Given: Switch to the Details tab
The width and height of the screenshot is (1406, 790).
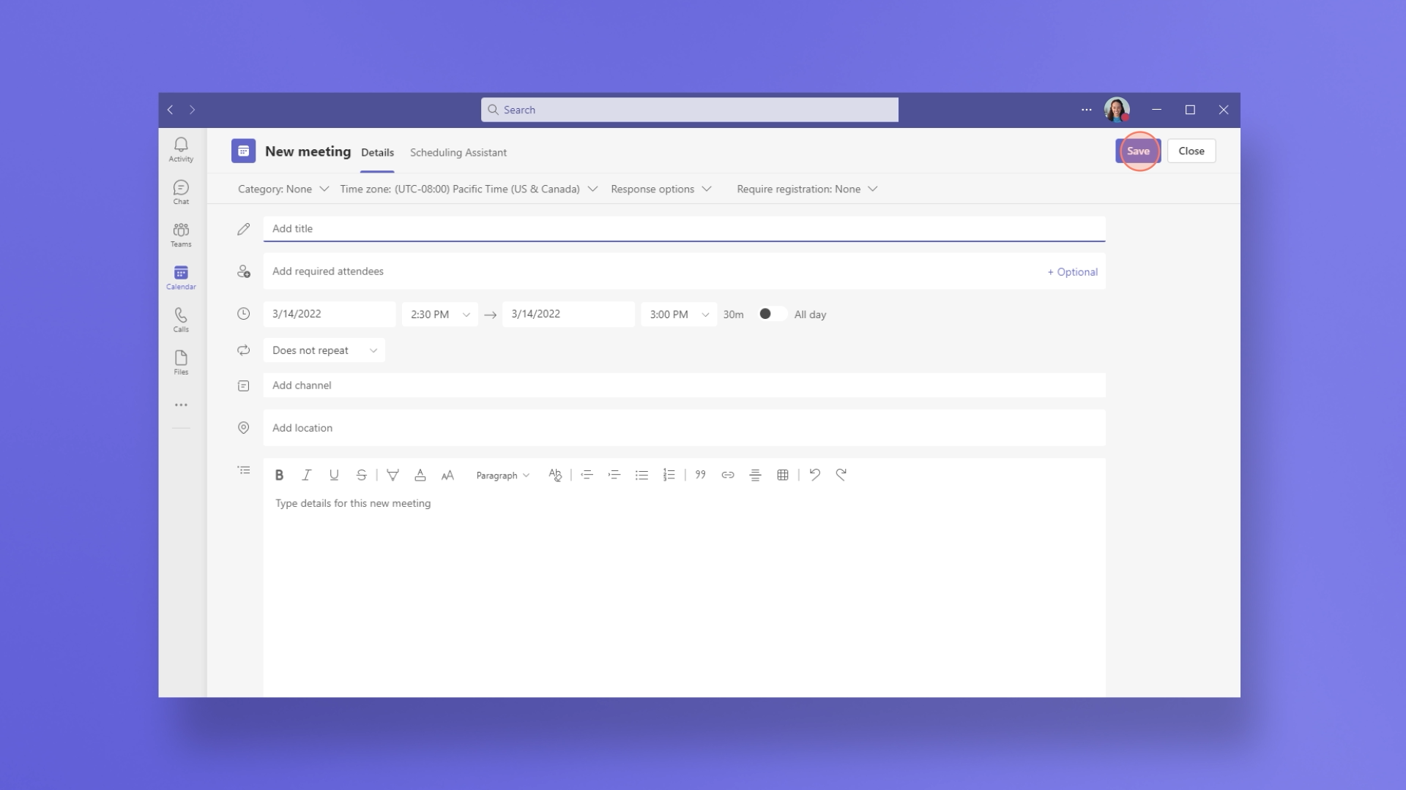Looking at the screenshot, I should point(377,152).
